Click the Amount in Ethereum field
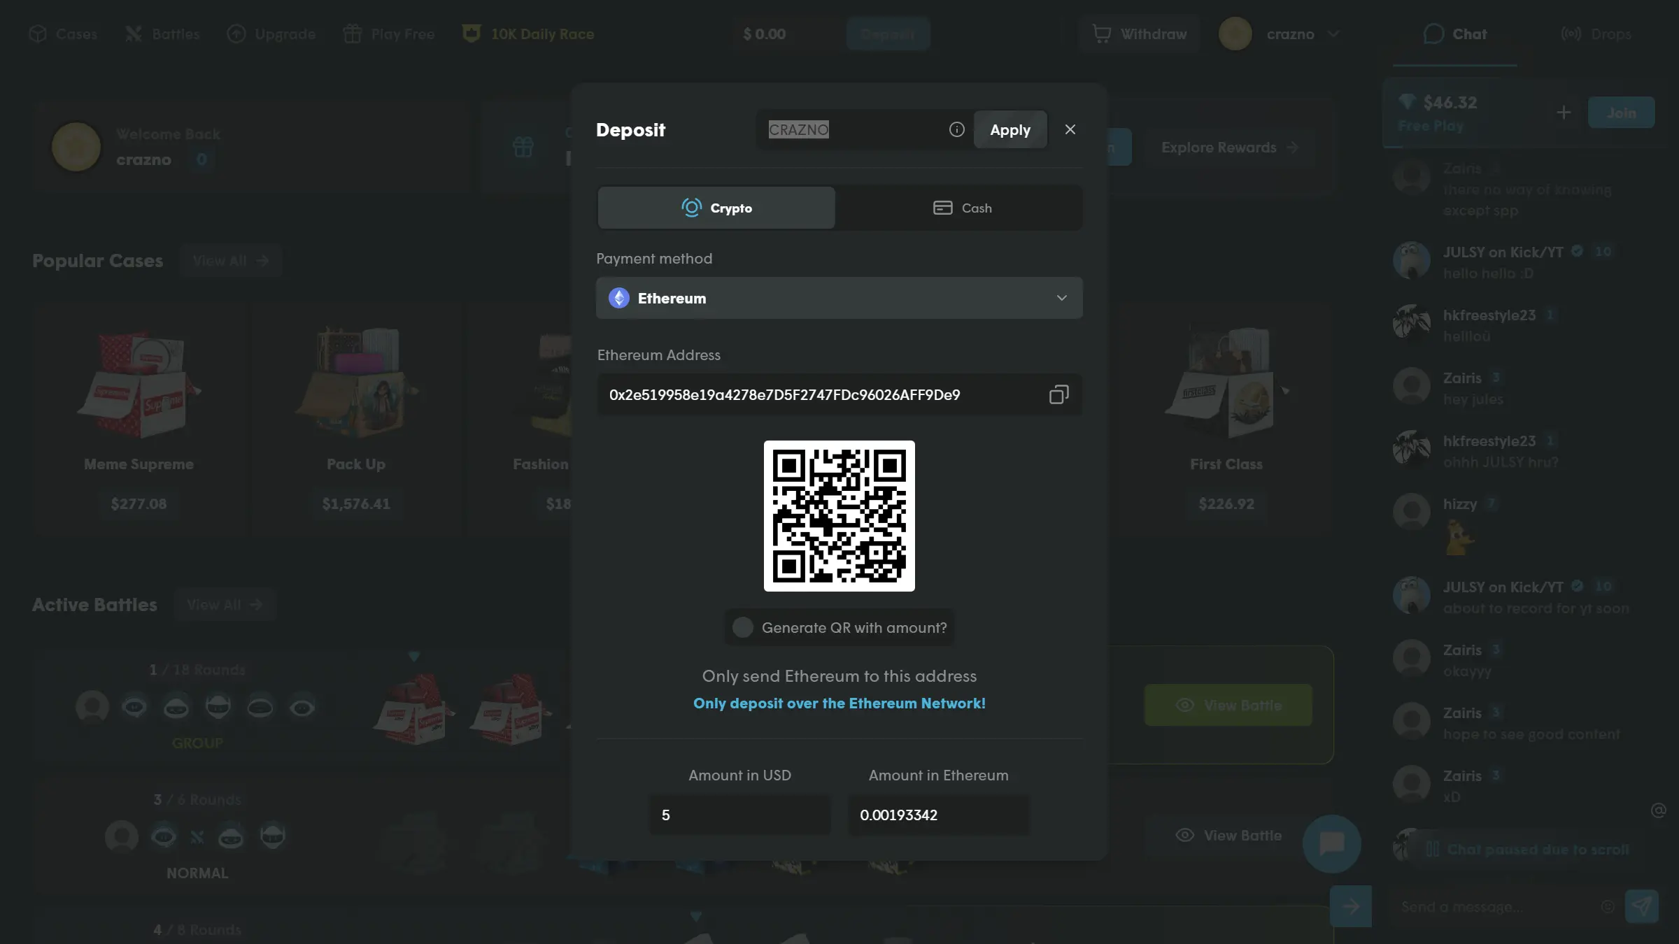The height and width of the screenshot is (944, 1679). pyautogui.click(x=938, y=815)
